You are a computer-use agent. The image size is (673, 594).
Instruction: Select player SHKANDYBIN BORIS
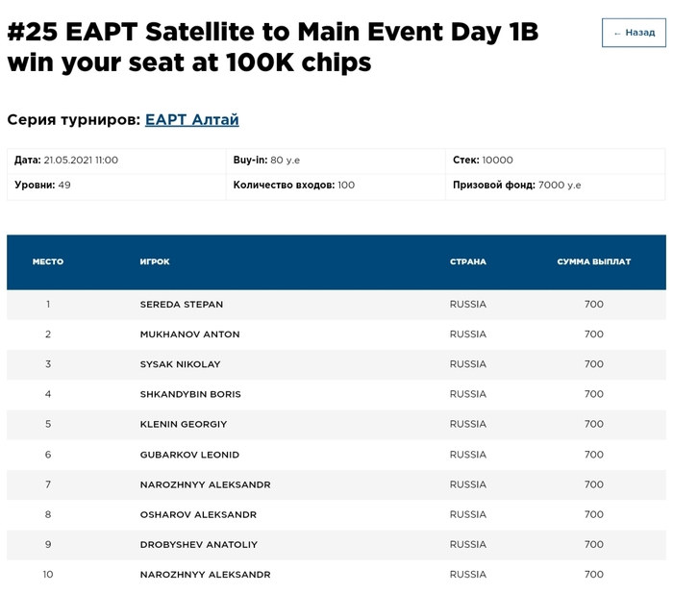[190, 394]
